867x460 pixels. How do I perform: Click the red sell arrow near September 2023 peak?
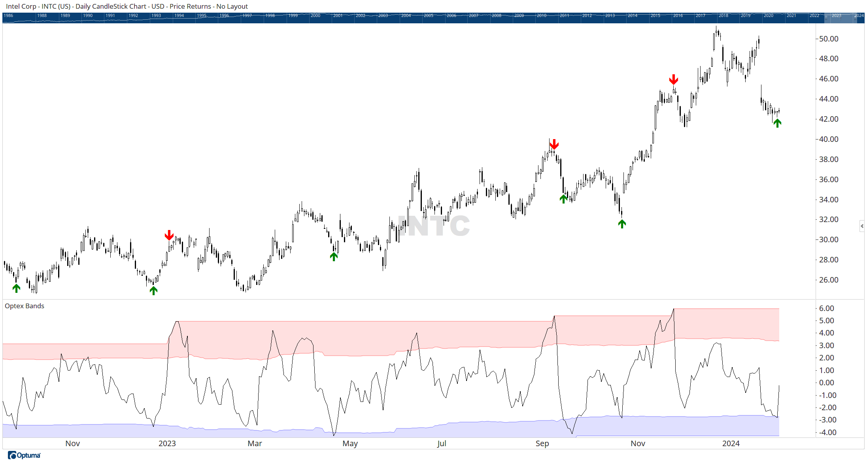tap(554, 144)
